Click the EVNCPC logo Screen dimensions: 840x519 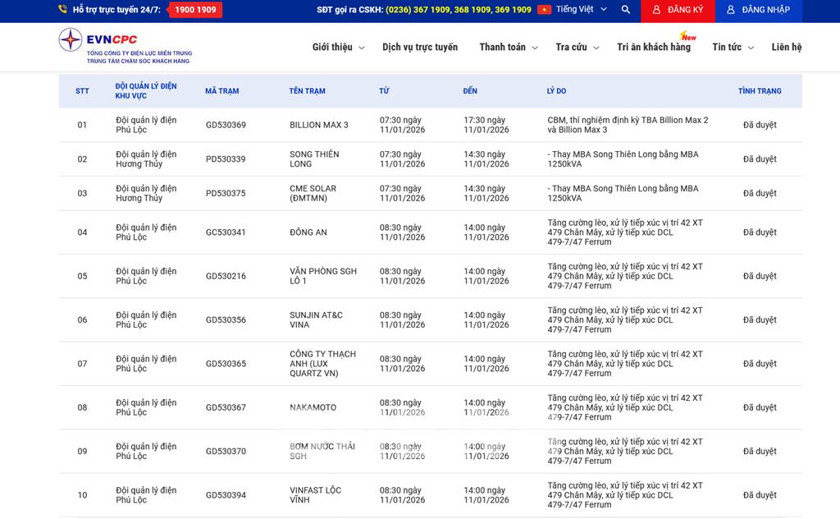pos(125,46)
